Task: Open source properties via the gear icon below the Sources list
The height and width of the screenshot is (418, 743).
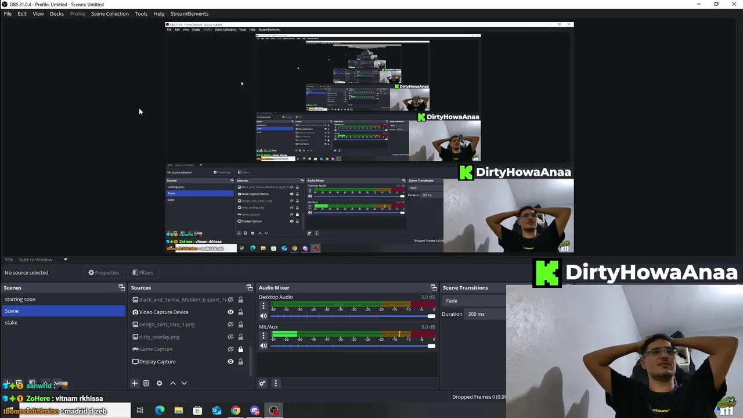Action: point(159,383)
